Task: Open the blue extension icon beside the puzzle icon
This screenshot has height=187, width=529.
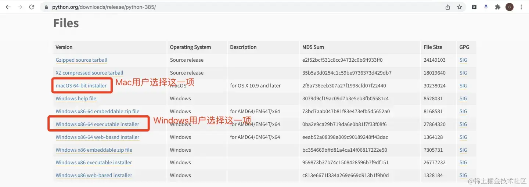Action: [486, 7]
